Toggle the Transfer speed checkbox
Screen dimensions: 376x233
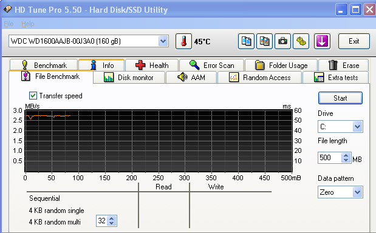[x=33, y=95]
